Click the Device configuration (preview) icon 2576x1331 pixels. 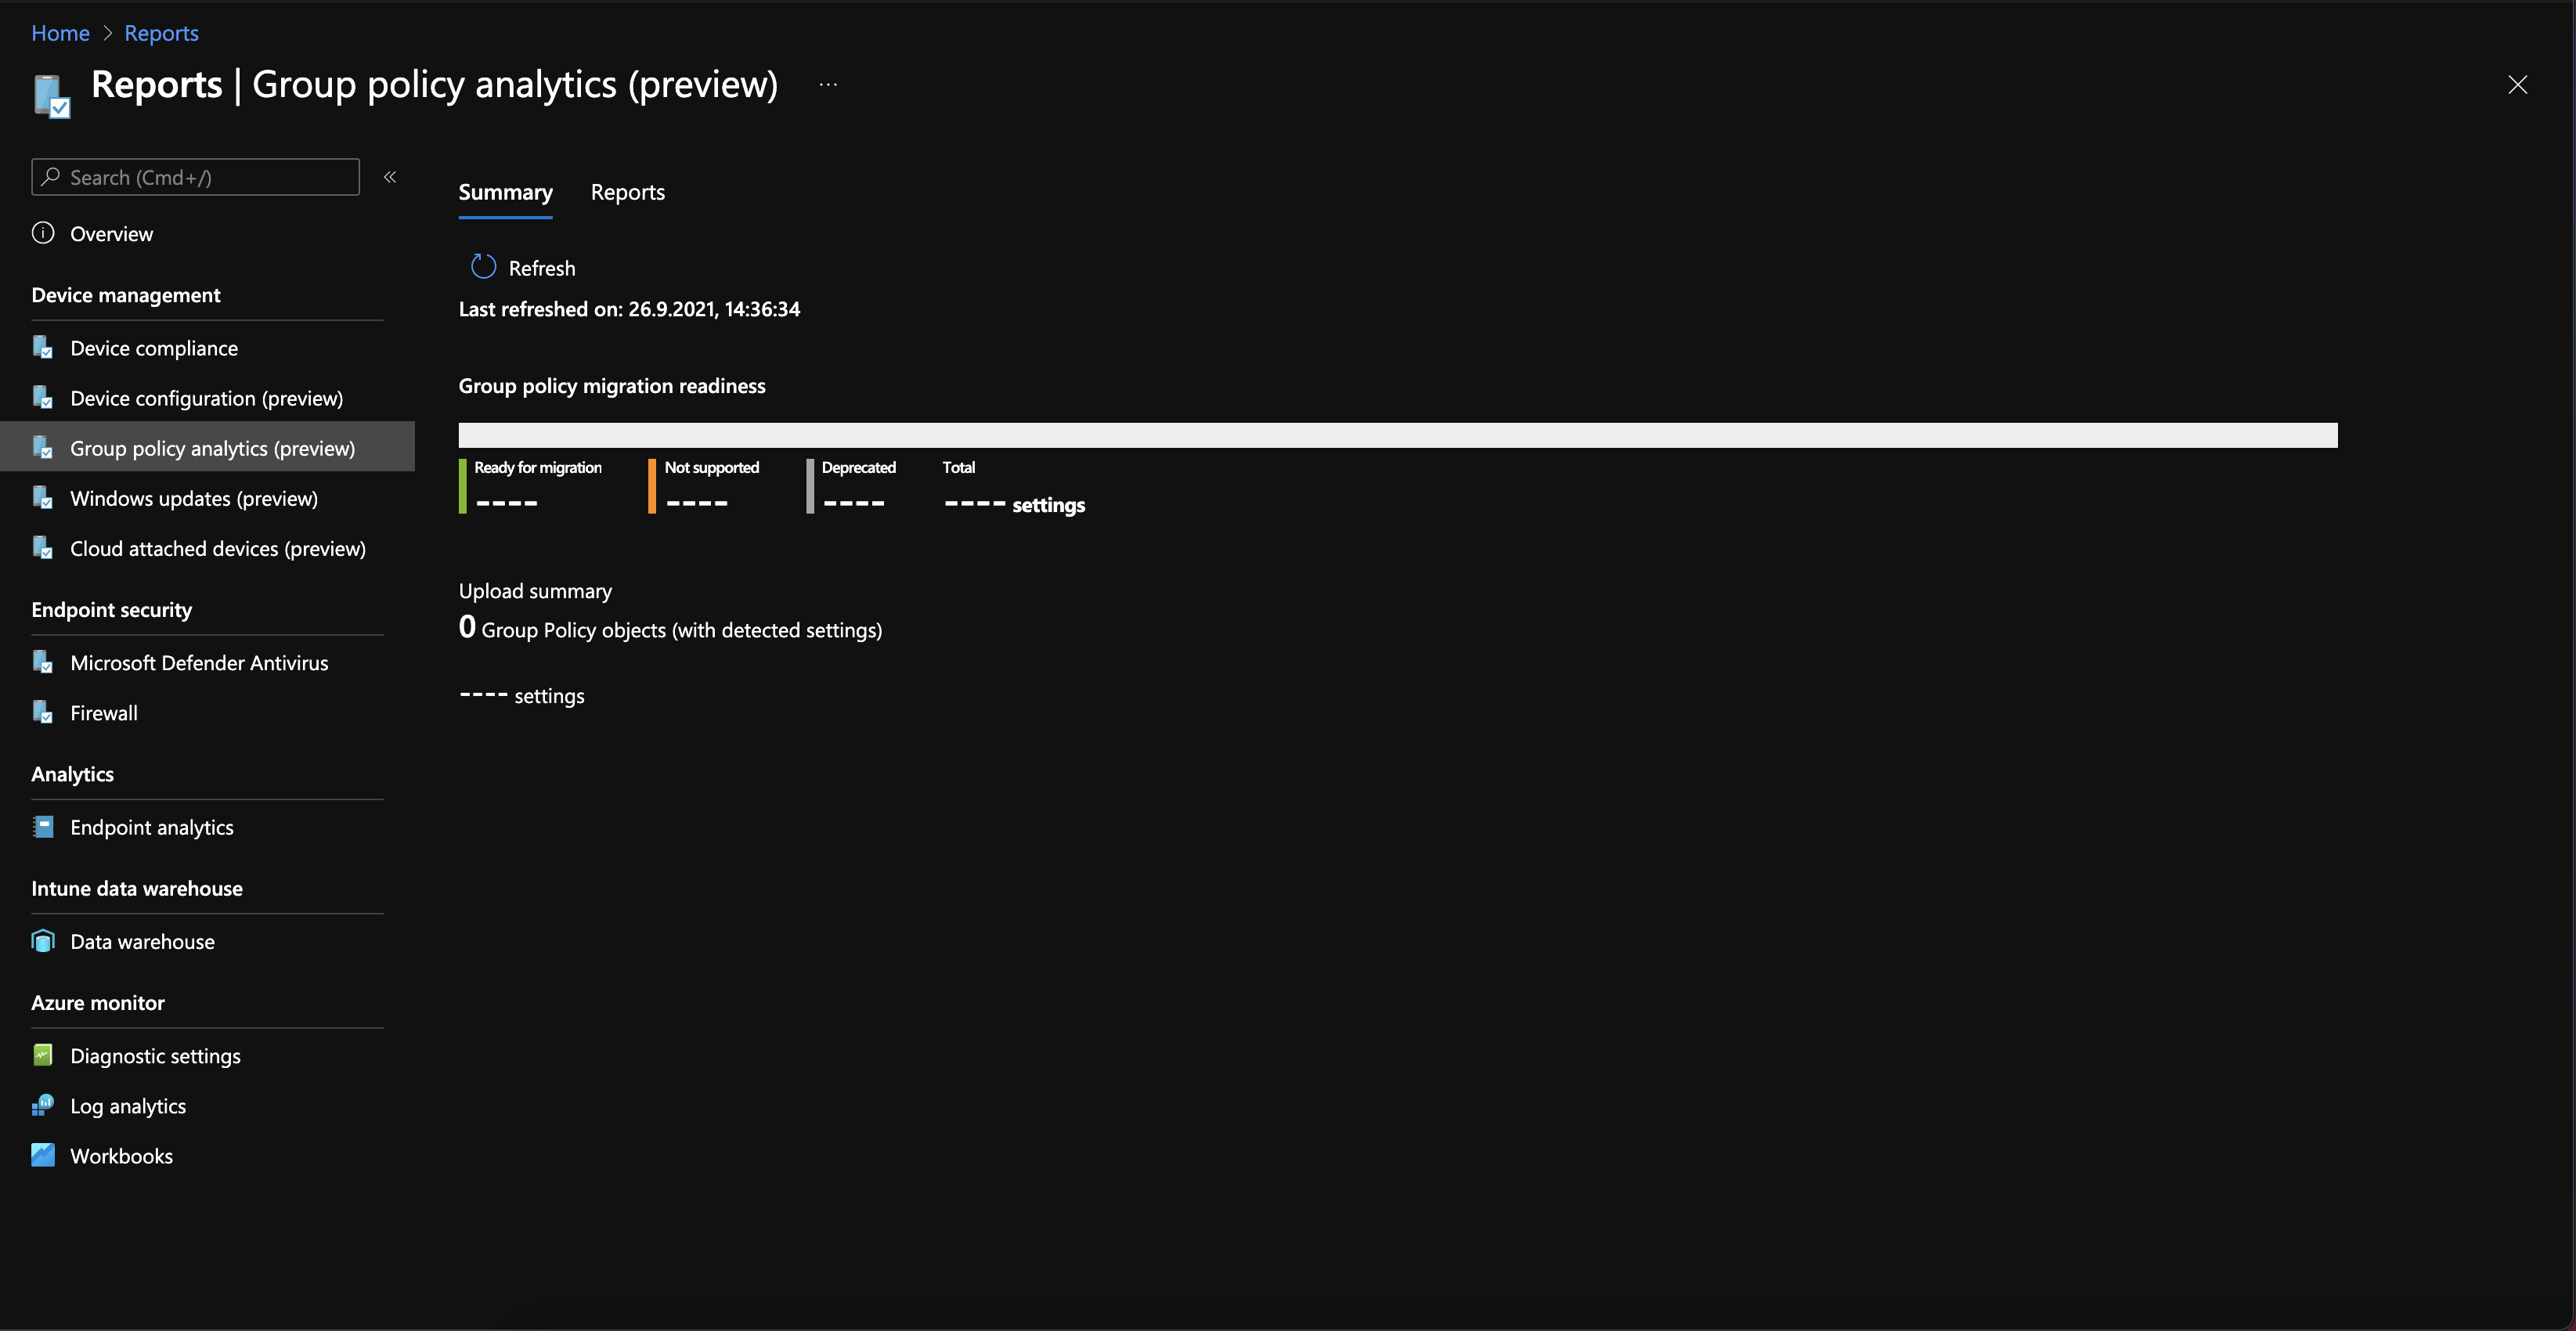click(43, 398)
